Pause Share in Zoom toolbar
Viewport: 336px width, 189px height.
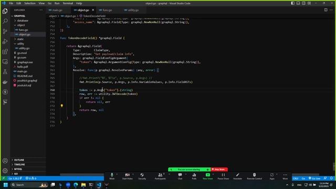pyautogui.click(x=223, y=176)
